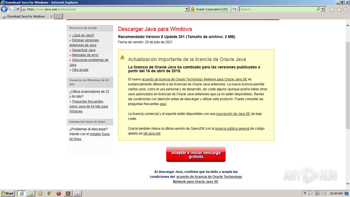Open Eliminar versiones anteriores de Java link
The height and width of the screenshot is (197, 350).
pyautogui.click(x=84, y=43)
